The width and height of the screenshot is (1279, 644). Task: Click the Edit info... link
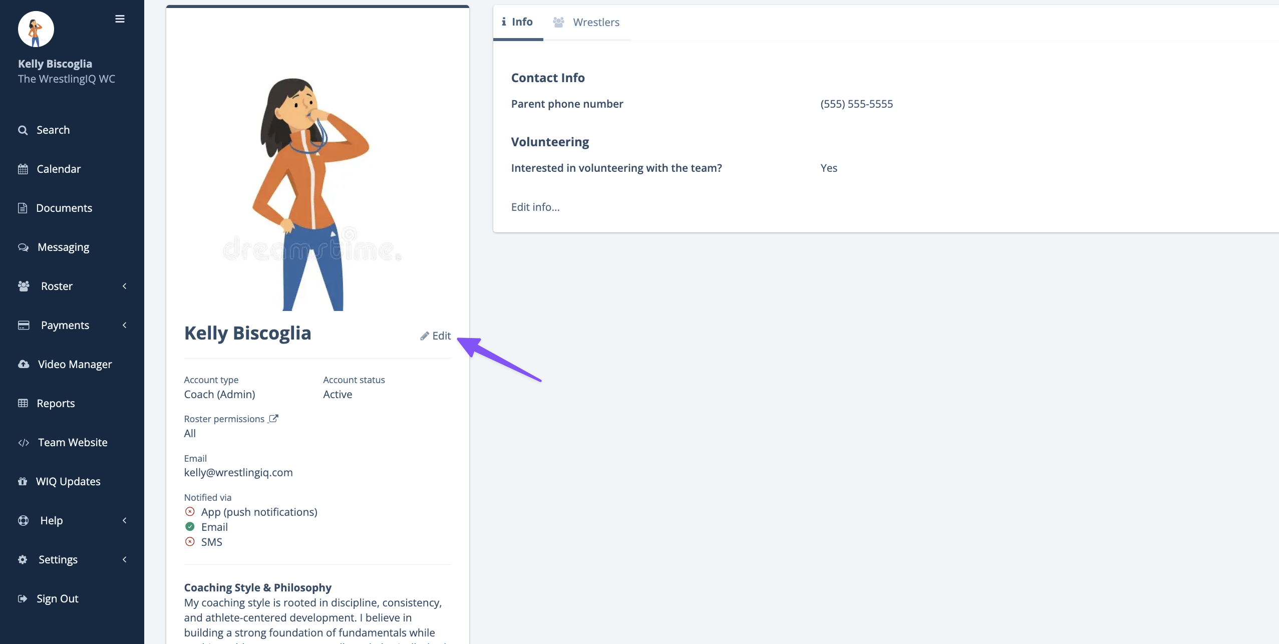pos(535,207)
